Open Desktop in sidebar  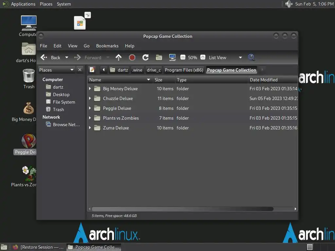click(58, 94)
